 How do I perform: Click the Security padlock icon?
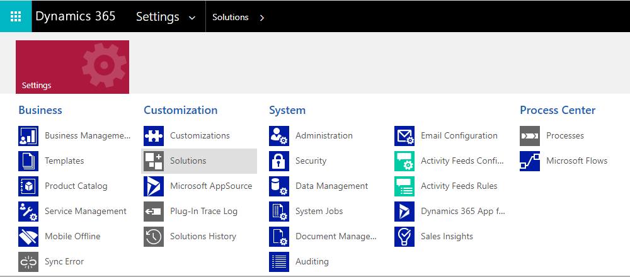(x=279, y=161)
